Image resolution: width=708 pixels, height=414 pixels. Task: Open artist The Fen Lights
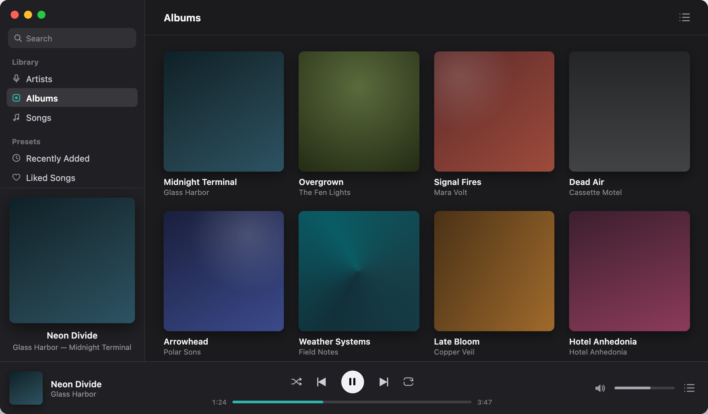325,192
